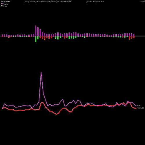Viewport: 145px width, 145px height.
Task: Click the Volume legend color box
Action: (2, 3)
